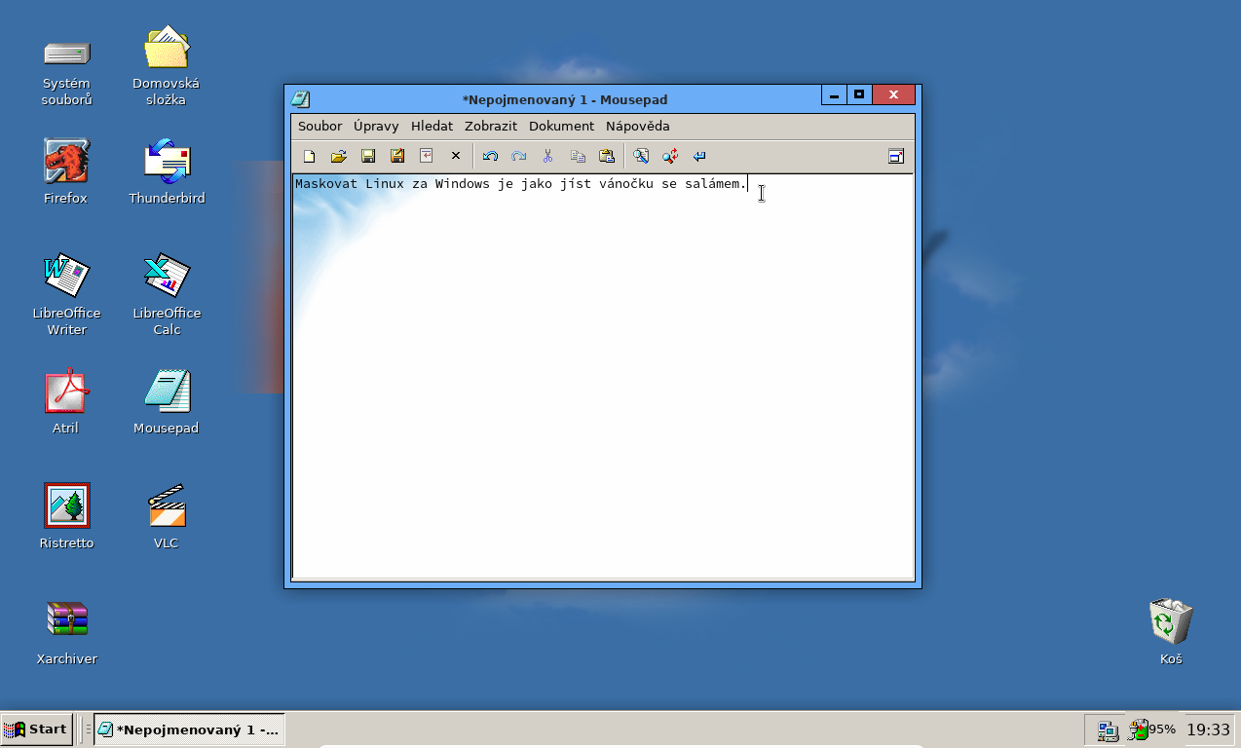Click the Copy toolbar icon
This screenshot has width=1241, height=748.
[x=578, y=156]
